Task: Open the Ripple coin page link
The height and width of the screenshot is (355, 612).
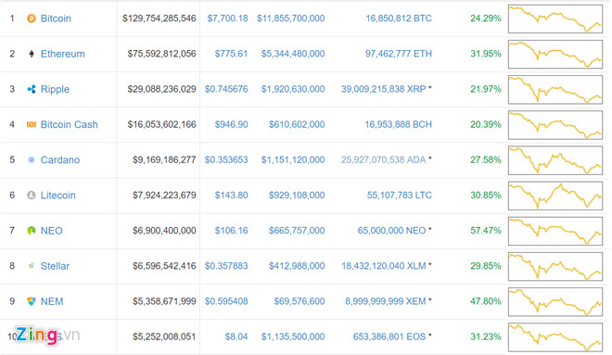Action: pyautogui.click(x=55, y=89)
